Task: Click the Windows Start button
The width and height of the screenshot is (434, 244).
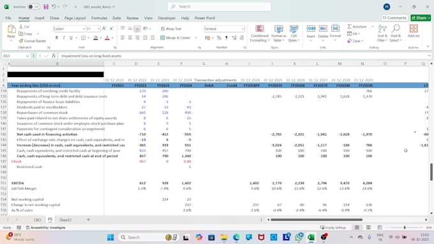Action: pos(110,238)
